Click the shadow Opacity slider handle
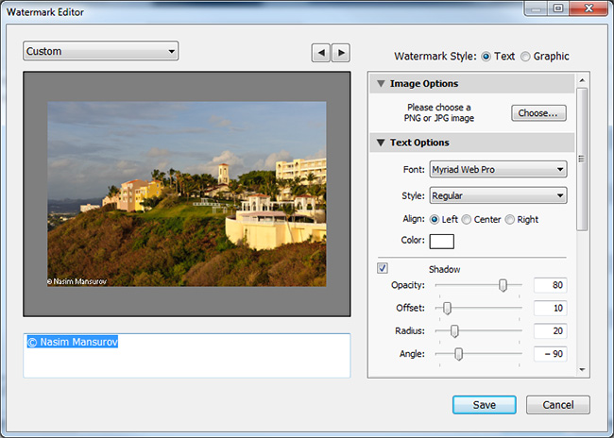This screenshot has height=438, width=614. [503, 285]
